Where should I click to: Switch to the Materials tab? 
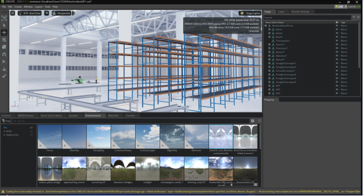113,115
